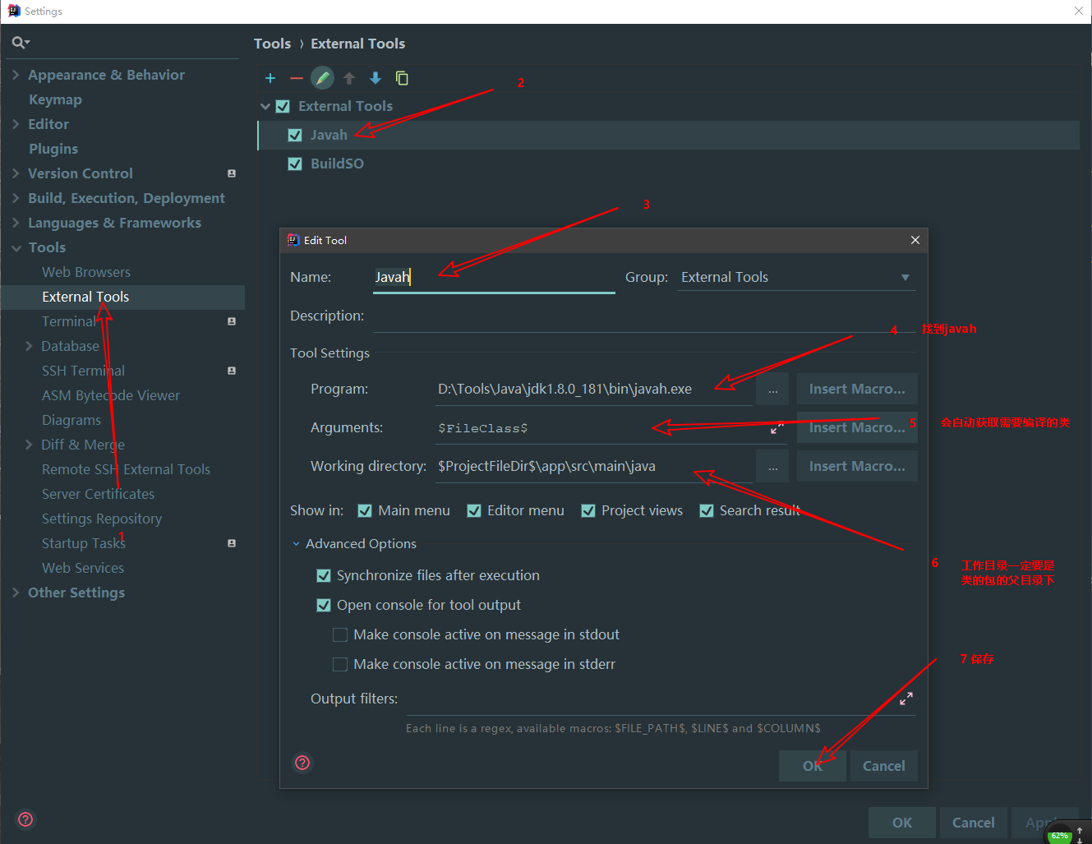Click the project-level icon beside Startup Tasks
This screenshot has width=1092, height=844.
point(232,543)
